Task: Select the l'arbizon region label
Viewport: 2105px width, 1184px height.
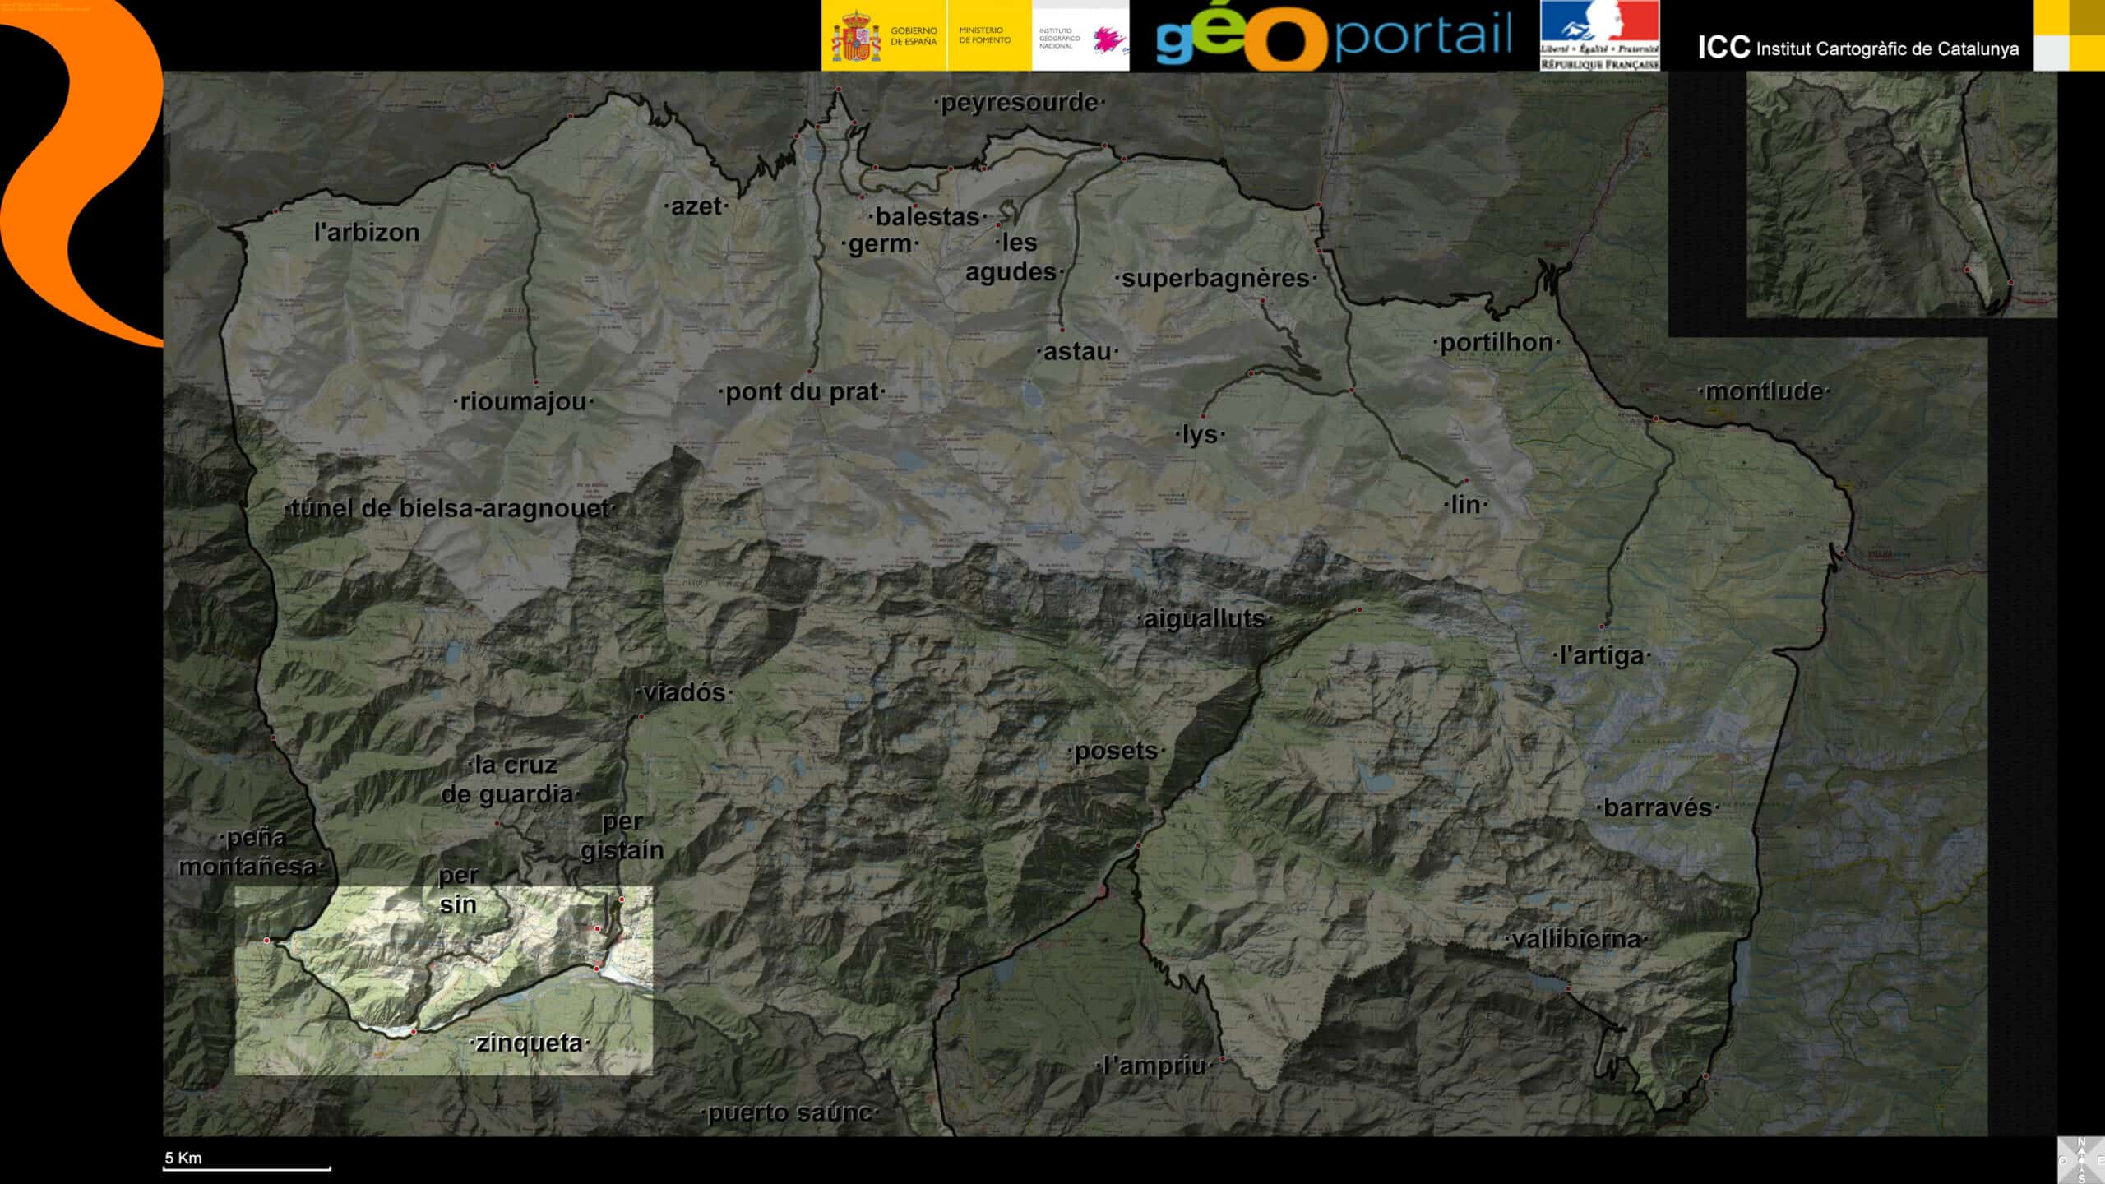Action: [x=367, y=233]
